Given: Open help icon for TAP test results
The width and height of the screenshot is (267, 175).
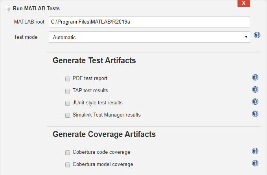Looking at the screenshot, I should point(255,90).
